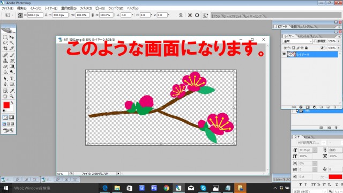Select the Gradient tool
Image resolution: width=343 pixels, height=193 pixels.
[x=12, y=66]
